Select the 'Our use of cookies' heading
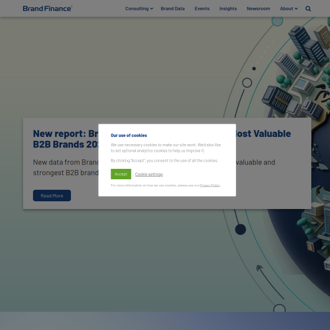Screen dimensions: 330x330 [x=129, y=135]
